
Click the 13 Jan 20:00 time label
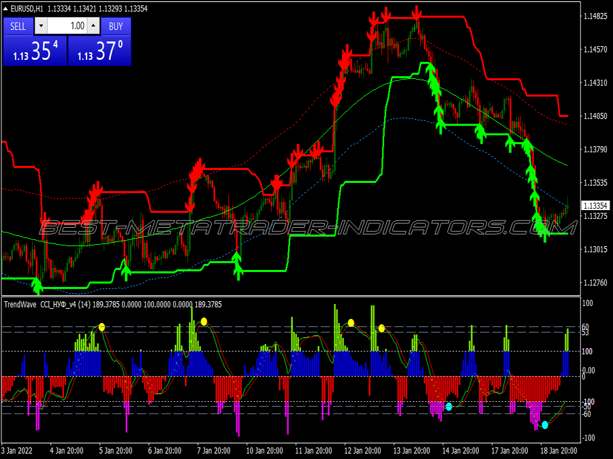coord(411,450)
